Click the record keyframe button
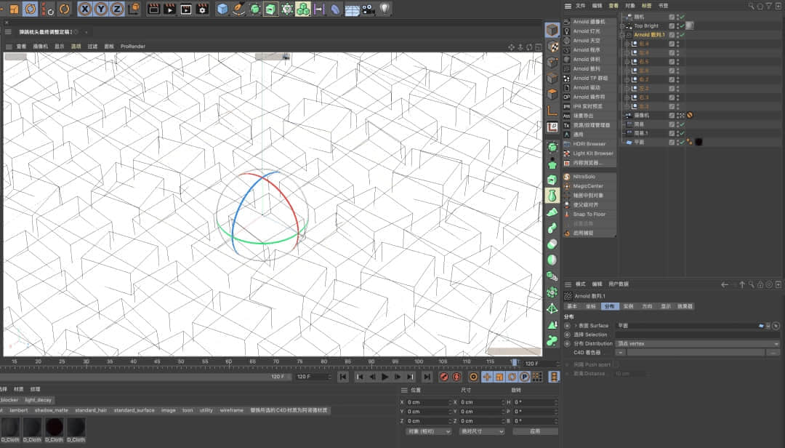 click(x=444, y=377)
